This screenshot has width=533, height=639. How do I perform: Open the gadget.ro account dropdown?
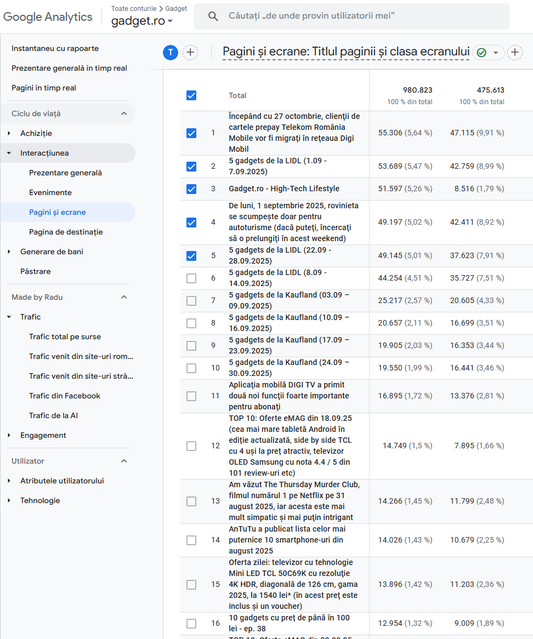(x=142, y=21)
